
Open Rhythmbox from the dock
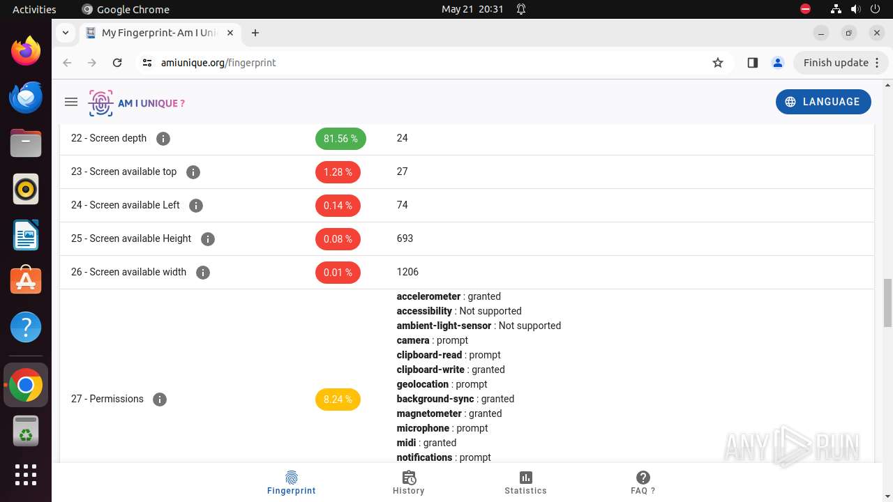26,189
